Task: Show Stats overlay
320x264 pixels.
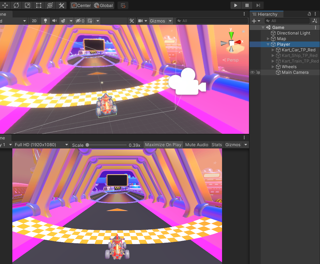Action: [x=217, y=145]
